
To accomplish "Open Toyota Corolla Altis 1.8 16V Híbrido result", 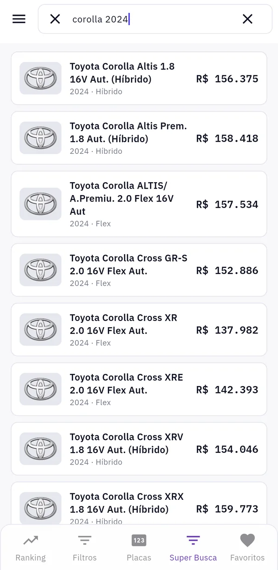I will 139,78.
